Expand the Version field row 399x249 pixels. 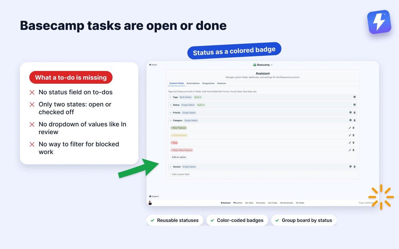[x=171, y=167]
